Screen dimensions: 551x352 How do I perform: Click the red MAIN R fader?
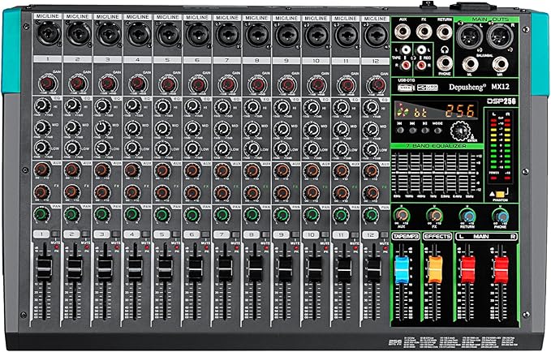pyautogui.click(x=501, y=269)
